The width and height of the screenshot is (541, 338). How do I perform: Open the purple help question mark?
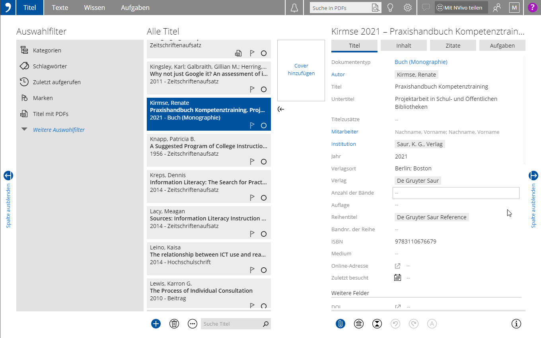[x=532, y=8]
